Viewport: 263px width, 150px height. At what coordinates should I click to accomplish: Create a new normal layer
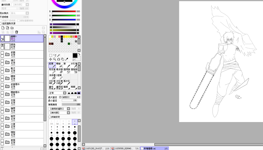click(x=3, y=28)
